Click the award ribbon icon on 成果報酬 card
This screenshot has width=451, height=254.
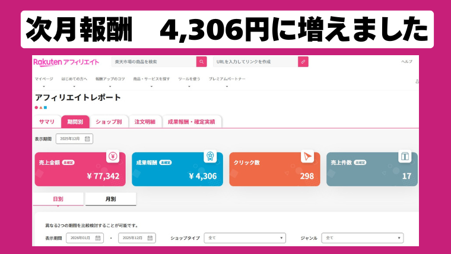[209, 157]
